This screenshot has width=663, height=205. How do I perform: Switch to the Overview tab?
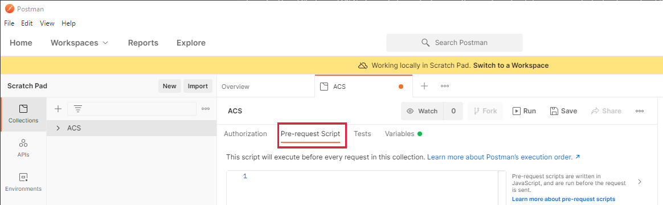pos(235,86)
